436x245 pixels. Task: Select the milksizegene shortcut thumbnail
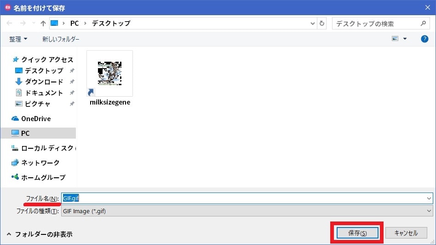pos(109,74)
